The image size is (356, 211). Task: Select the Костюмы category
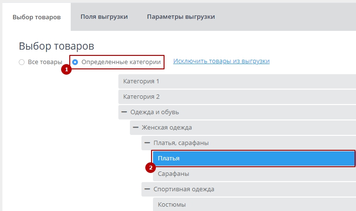[x=172, y=204]
